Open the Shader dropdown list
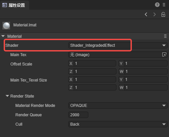169x137 pixels. [118, 45]
